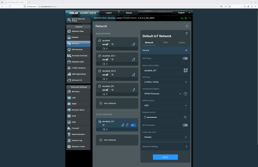Open Authentication Method dropdown
This screenshot has width=258, height=167.
[162, 94]
